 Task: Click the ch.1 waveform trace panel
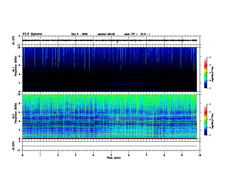point(111,40)
